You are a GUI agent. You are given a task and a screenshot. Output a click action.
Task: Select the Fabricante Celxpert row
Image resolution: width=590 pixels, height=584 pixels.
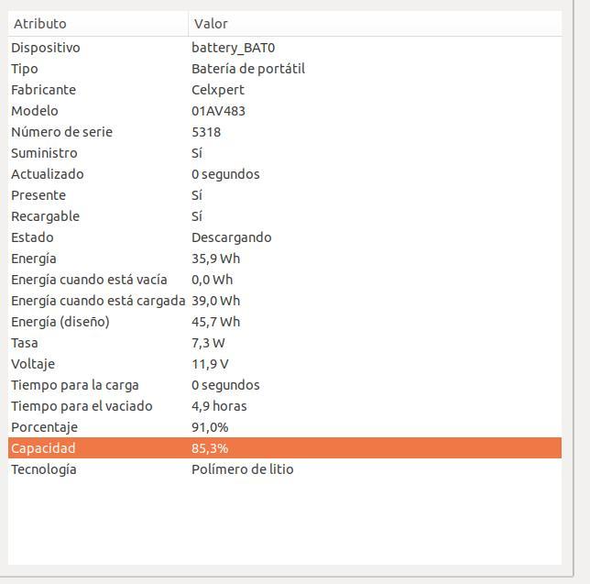tap(285, 90)
